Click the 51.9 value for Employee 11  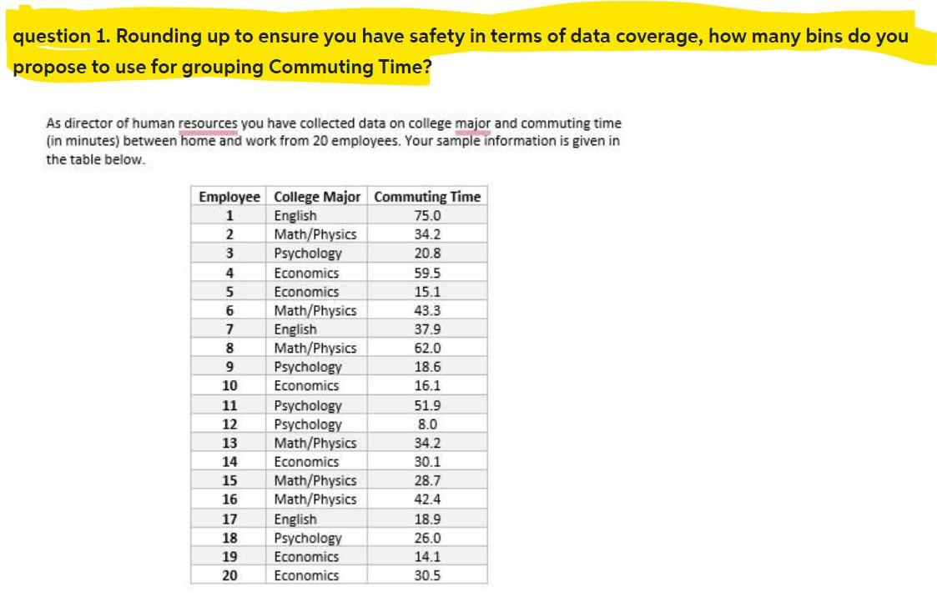coord(427,405)
